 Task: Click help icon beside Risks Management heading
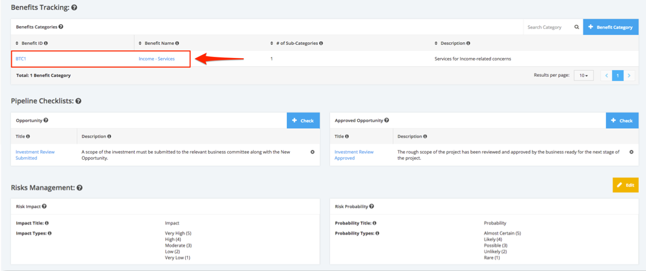point(79,188)
